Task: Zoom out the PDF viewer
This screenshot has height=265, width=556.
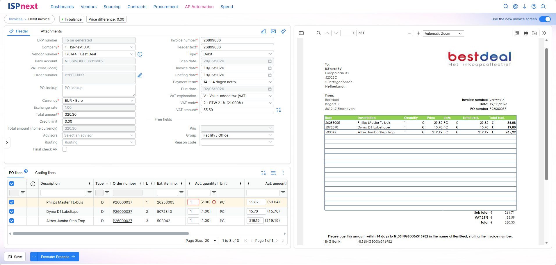Action: [409, 33]
